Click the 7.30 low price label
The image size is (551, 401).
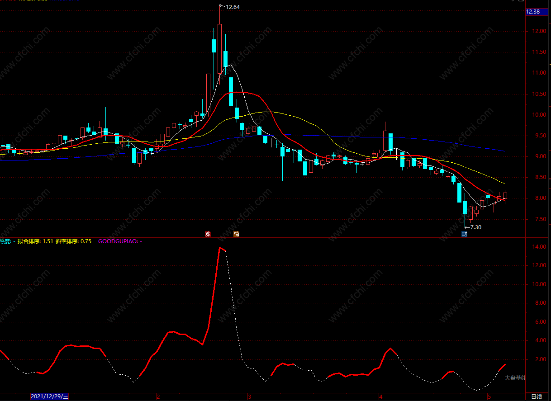pos(476,227)
